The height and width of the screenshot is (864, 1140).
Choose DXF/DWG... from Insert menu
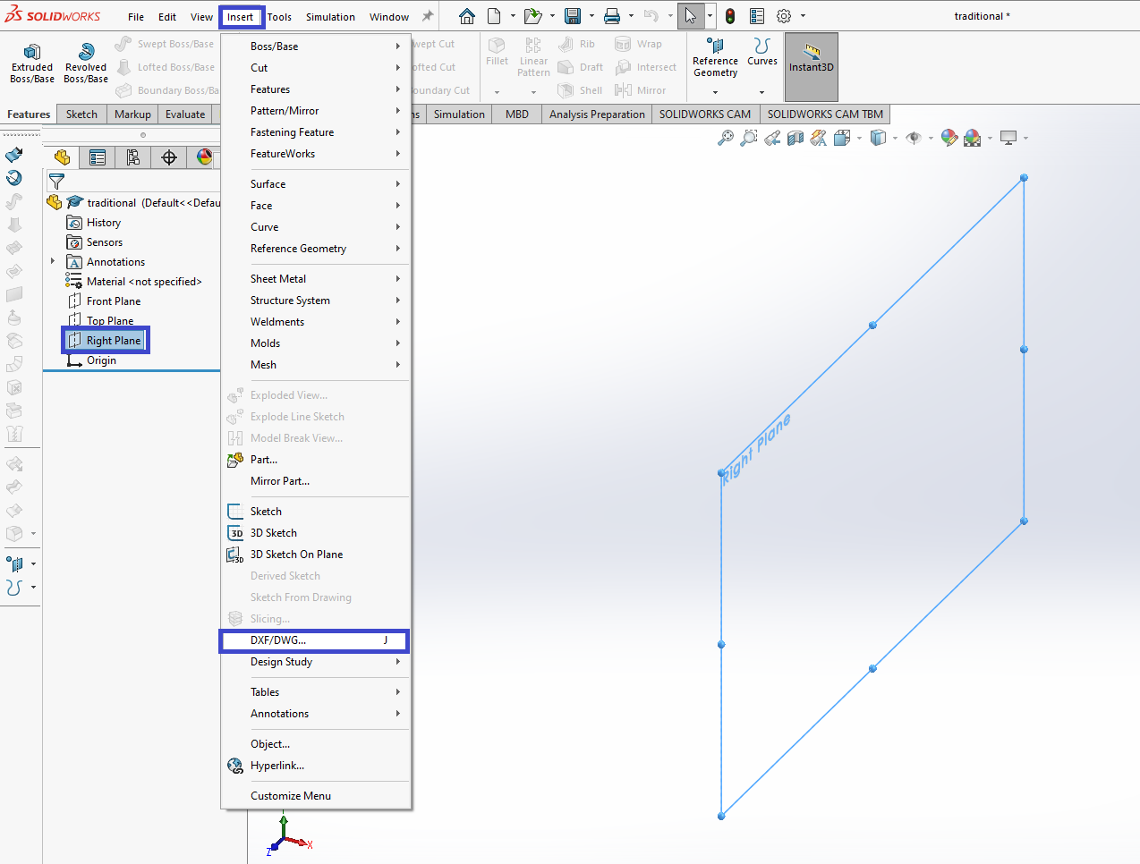tap(316, 640)
